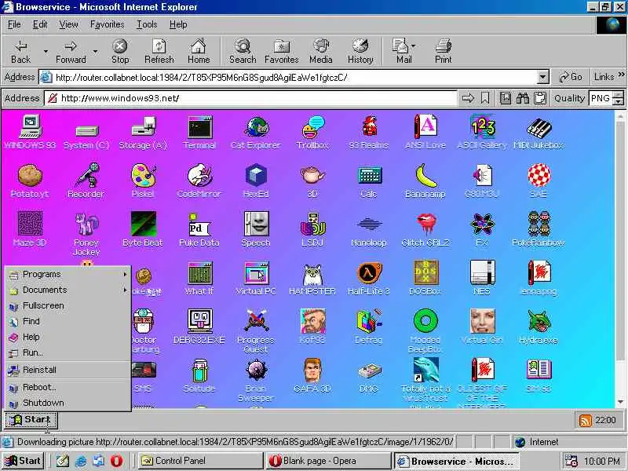Select Reboot... in the start menu
The image size is (628, 471).
68,387
